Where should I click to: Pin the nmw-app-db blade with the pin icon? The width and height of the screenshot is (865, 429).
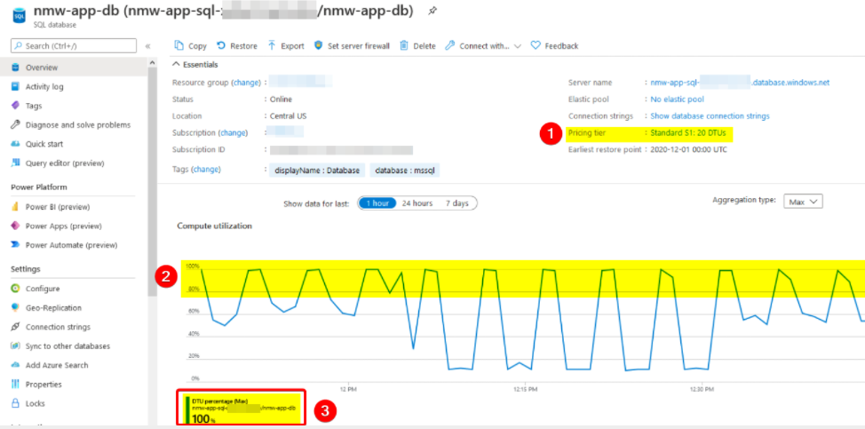click(x=433, y=11)
